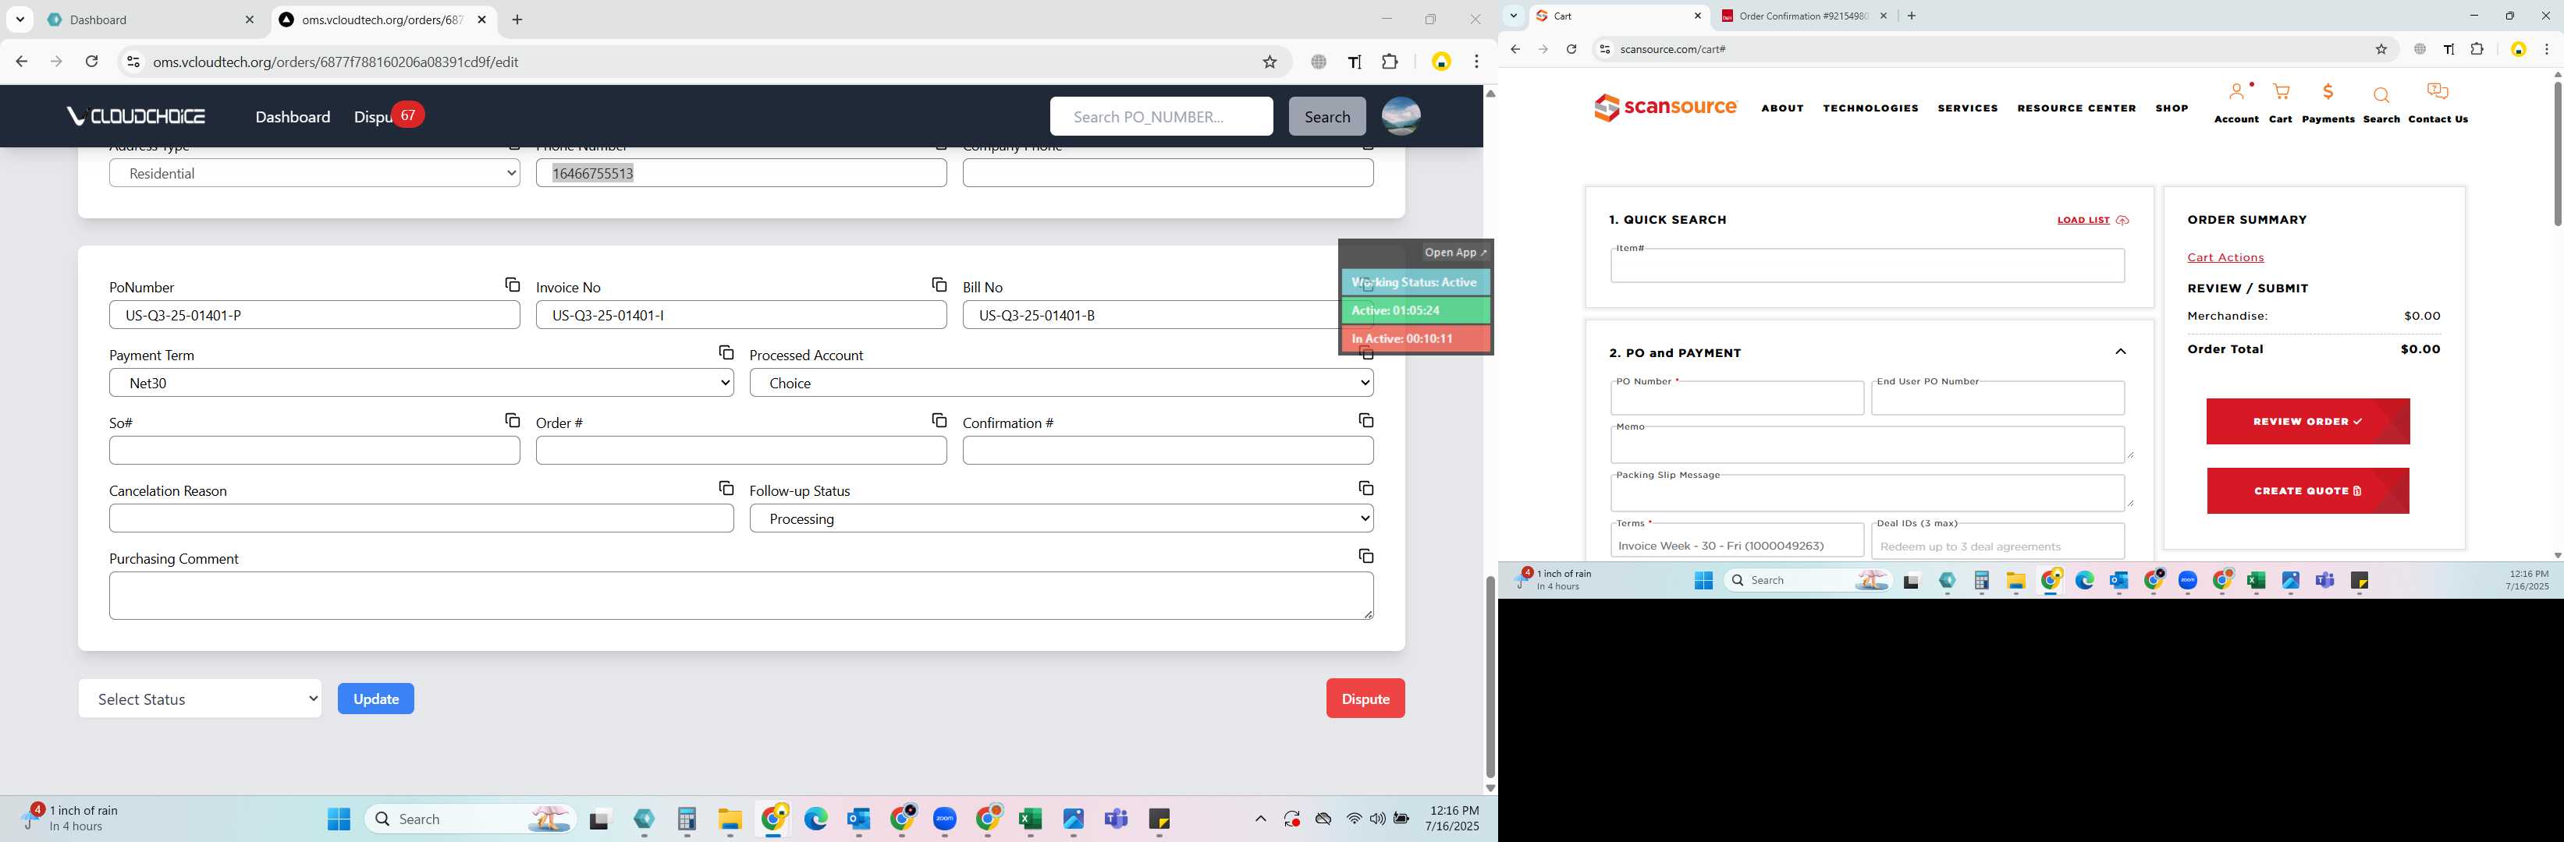Open Follow-up Status Processing dropdown

[x=1061, y=519]
